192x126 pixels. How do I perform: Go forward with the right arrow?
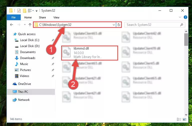pyautogui.click(x=19, y=25)
